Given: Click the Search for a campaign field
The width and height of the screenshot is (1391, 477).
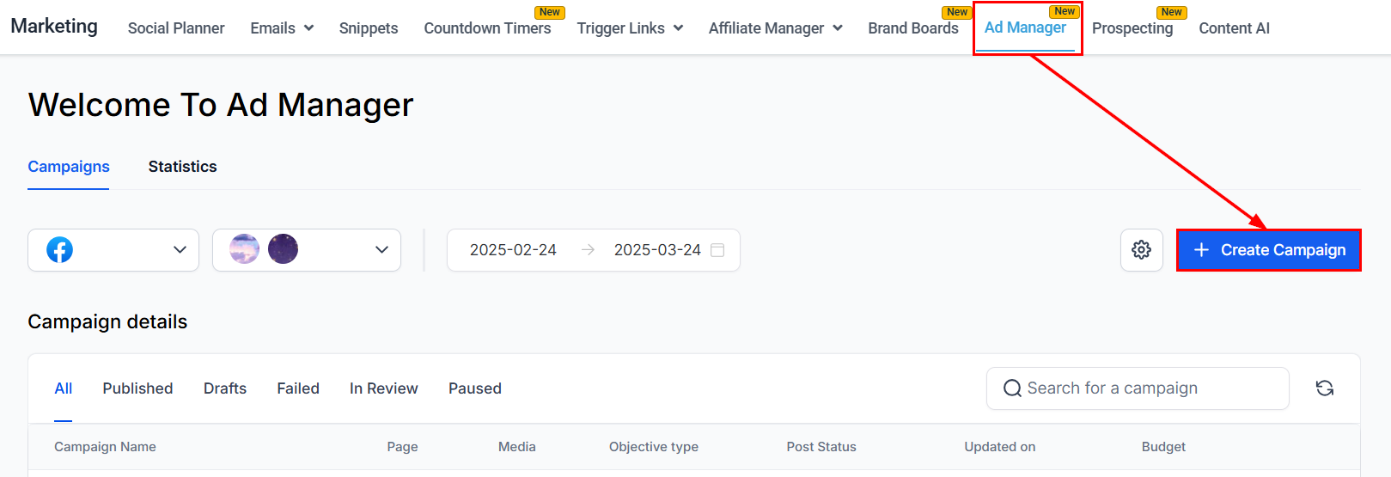Looking at the screenshot, I should [x=1138, y=388].
